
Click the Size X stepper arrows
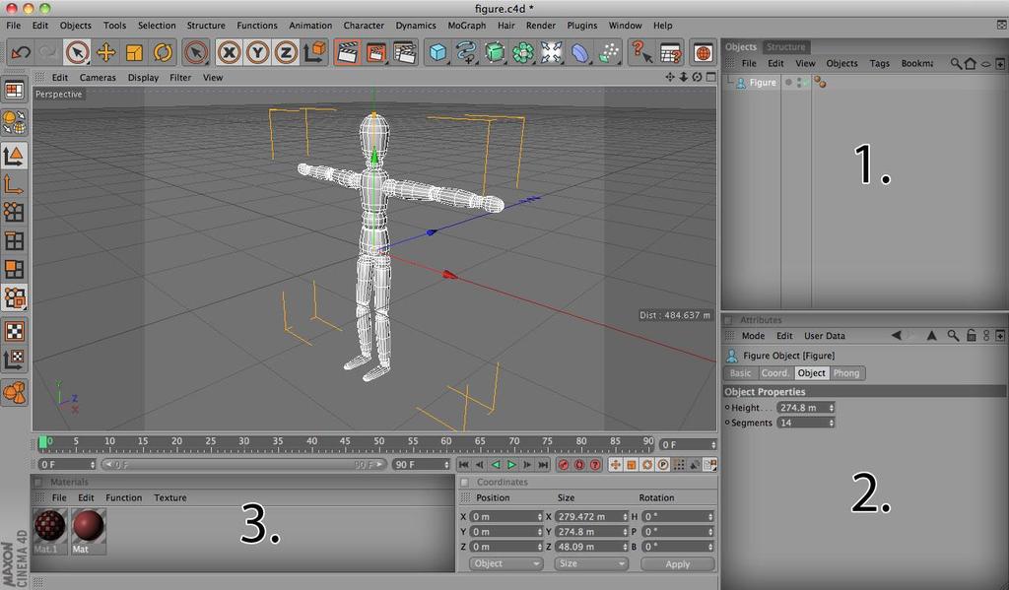625,517
